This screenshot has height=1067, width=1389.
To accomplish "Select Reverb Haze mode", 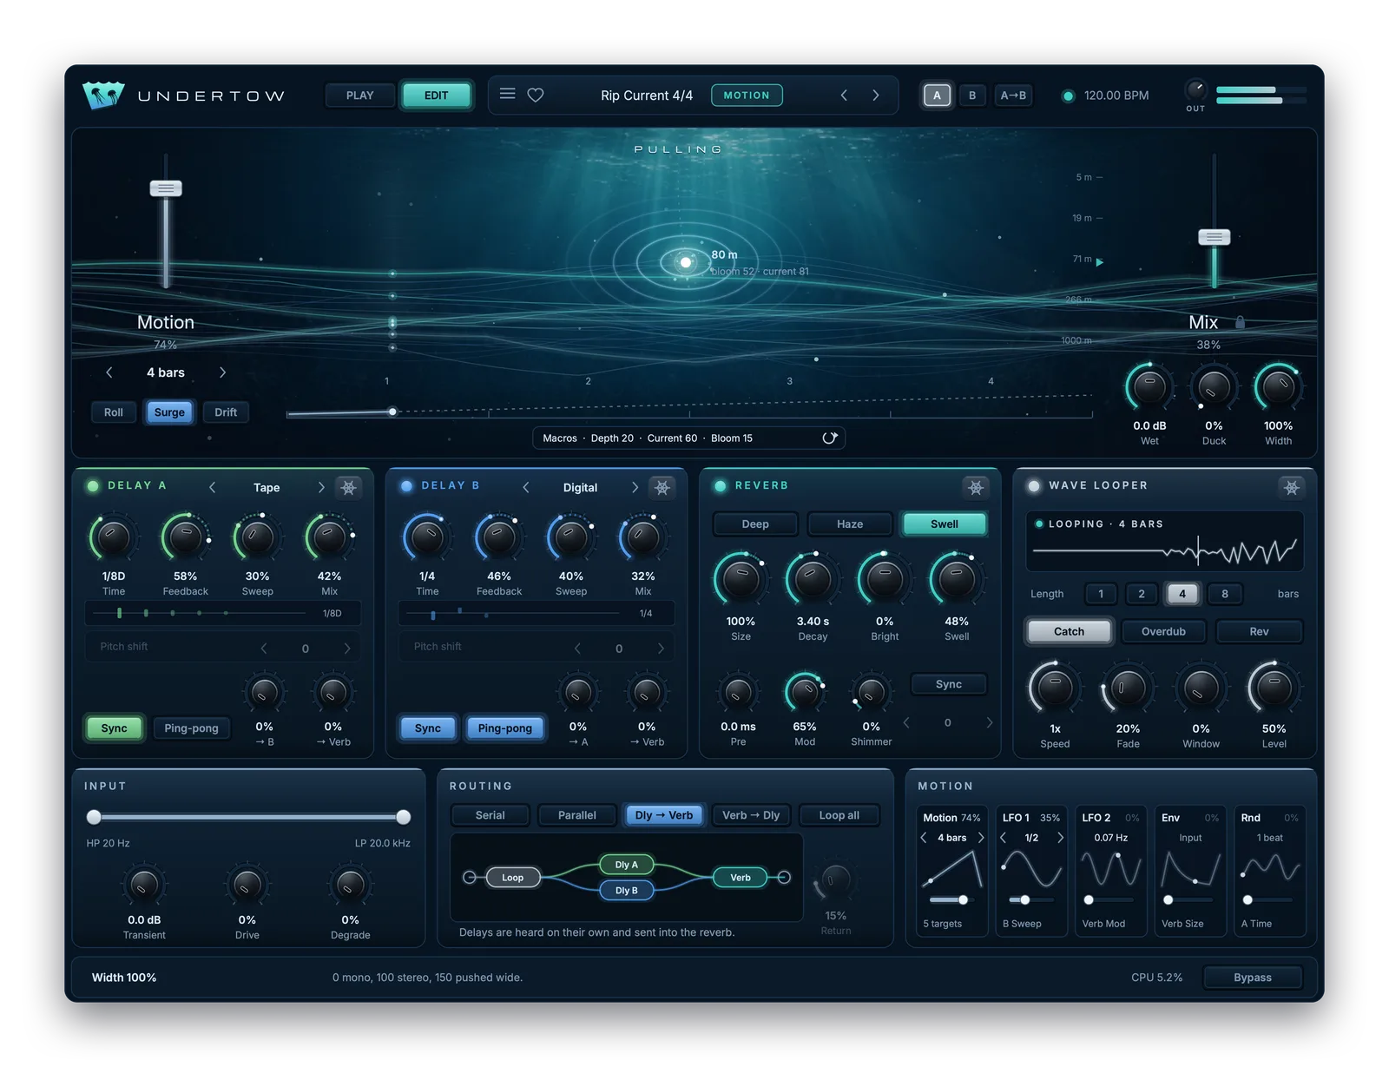I will [x=850, y=524].
